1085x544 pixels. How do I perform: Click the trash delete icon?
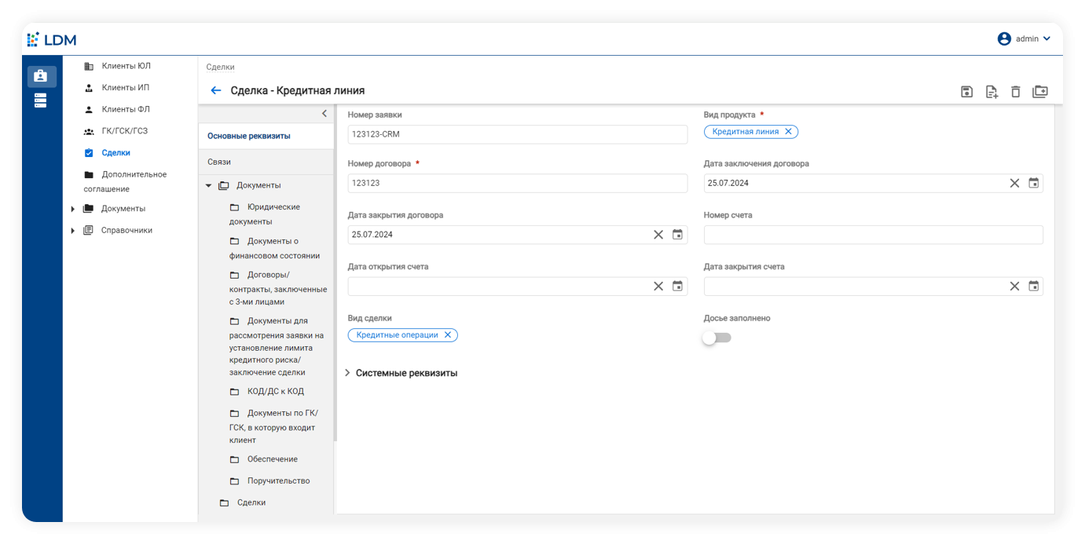coord(1015,92)
